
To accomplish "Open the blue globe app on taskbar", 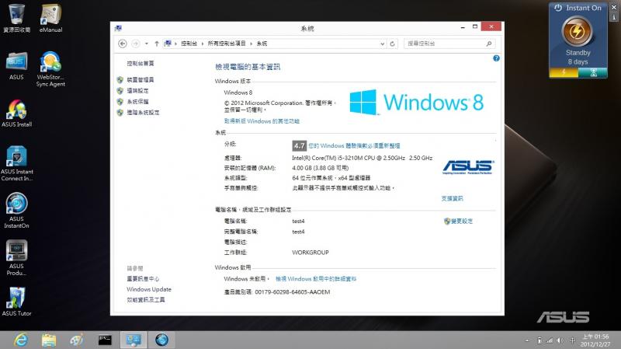I will coord(161,340).
